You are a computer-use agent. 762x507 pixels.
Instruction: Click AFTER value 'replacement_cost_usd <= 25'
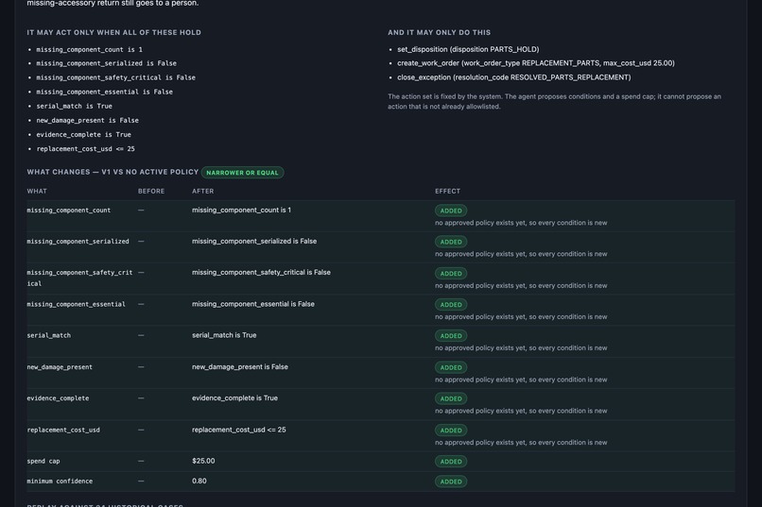point(238,430)
